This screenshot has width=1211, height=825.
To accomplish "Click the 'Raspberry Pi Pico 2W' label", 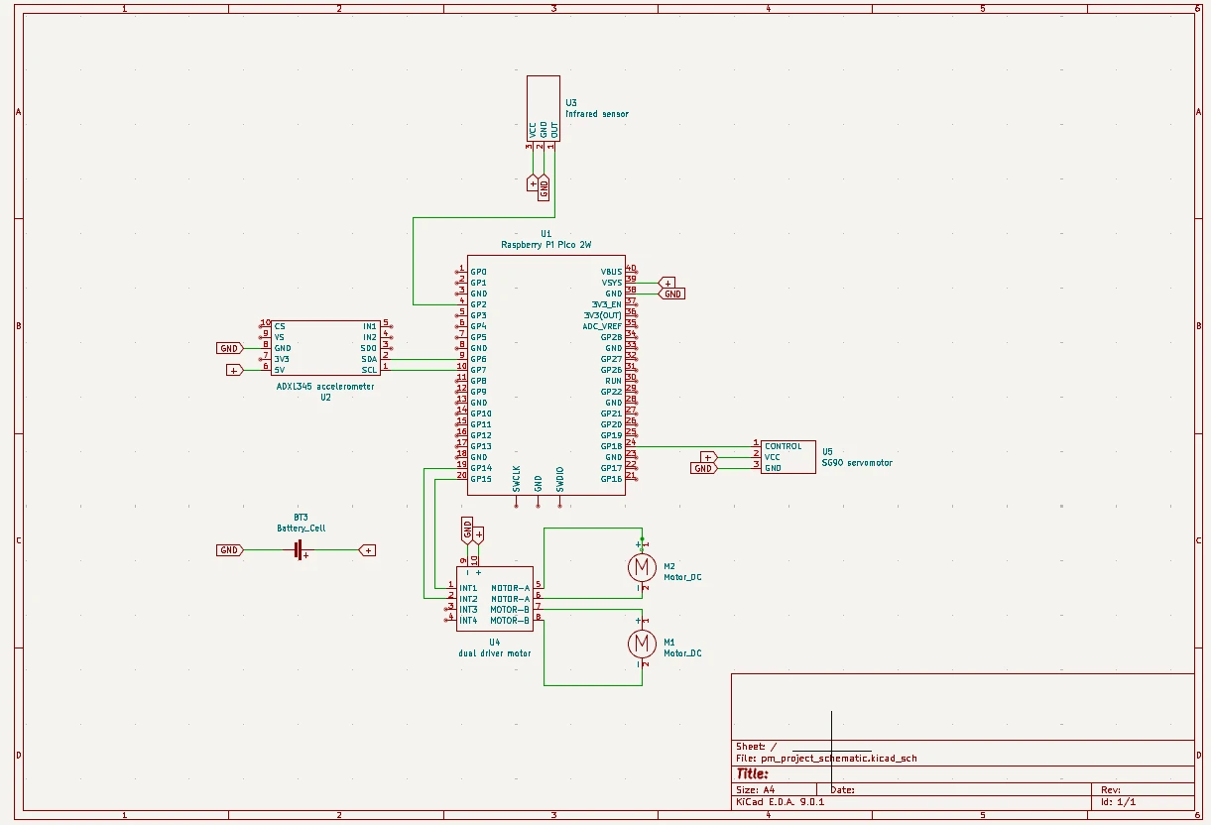I will point(546,244).
